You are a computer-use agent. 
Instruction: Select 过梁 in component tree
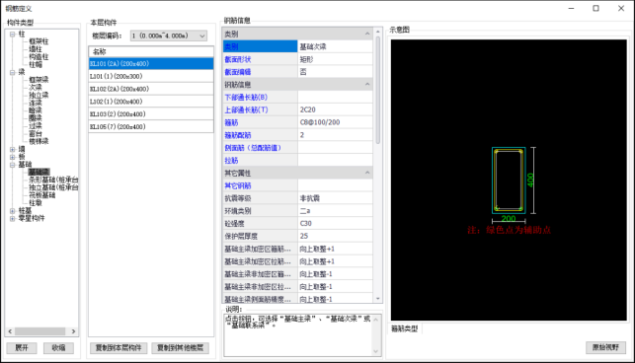click(36, 126)
